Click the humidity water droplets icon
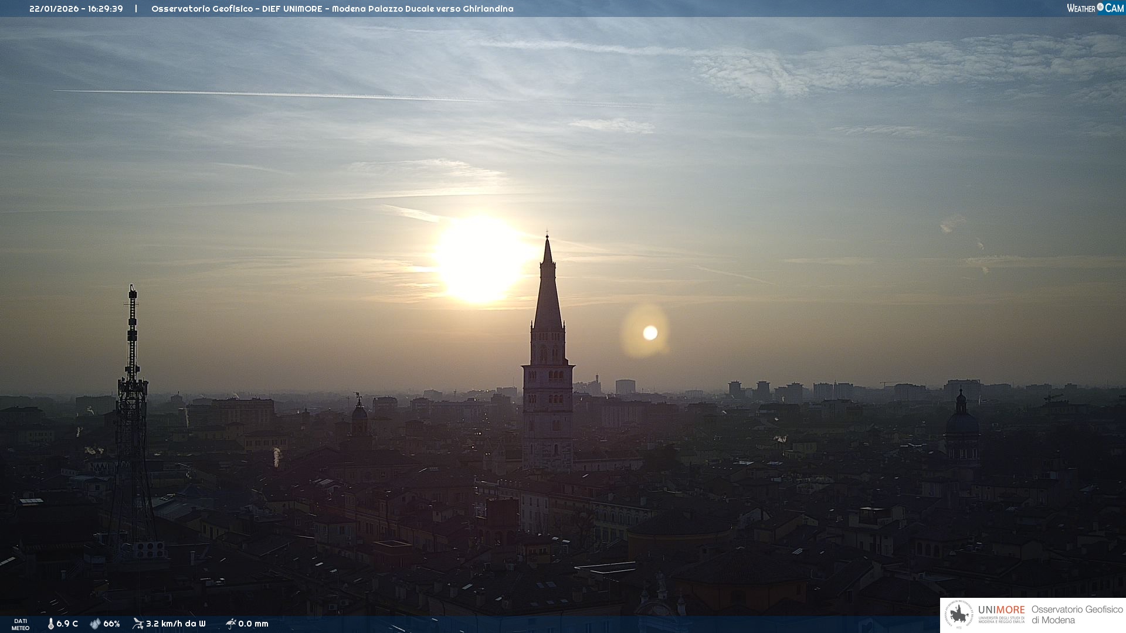This screenshot has width=1126, height=633. [95, 624]
